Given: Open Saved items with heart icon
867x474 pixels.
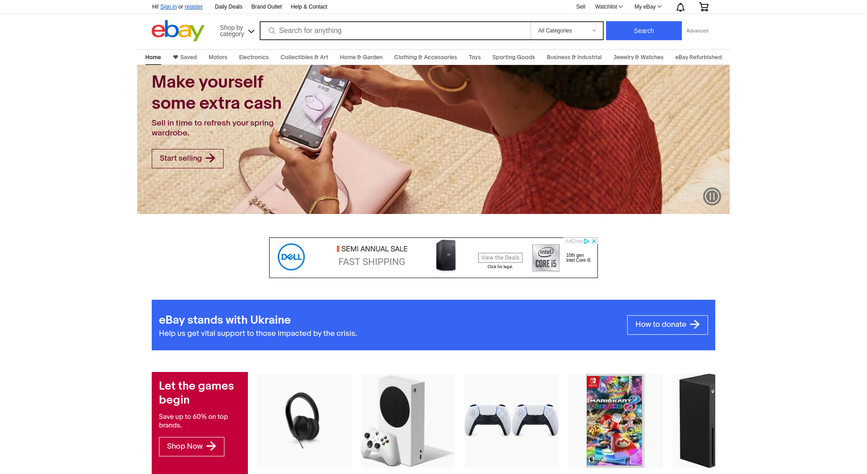Looking at the screenshot, I should pyautogui.click(x=185, y=57).
